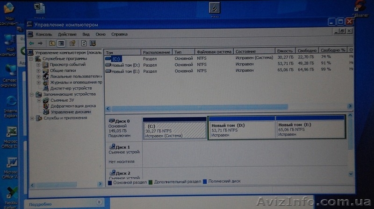This screenshot has width=374, height=209.
Task: Expand the Подробно panel chevron
Action: [99, 202]
